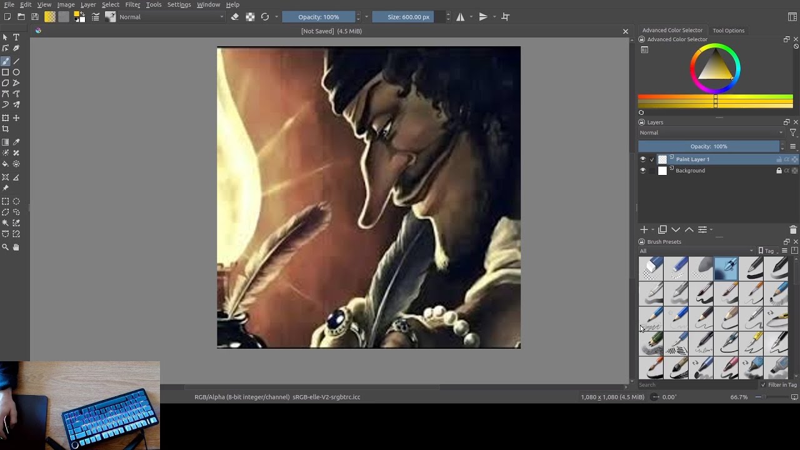Save the document

pyautogui.click(x=35, y=17)
